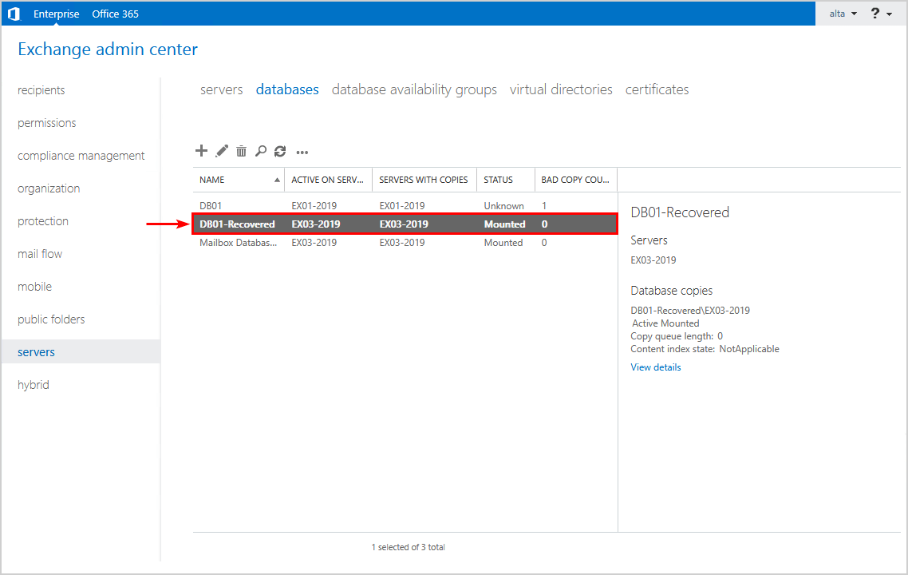This screenshot has height=575, width=908.
Task: Click the Office logo icon
Action: pos(13,14)
